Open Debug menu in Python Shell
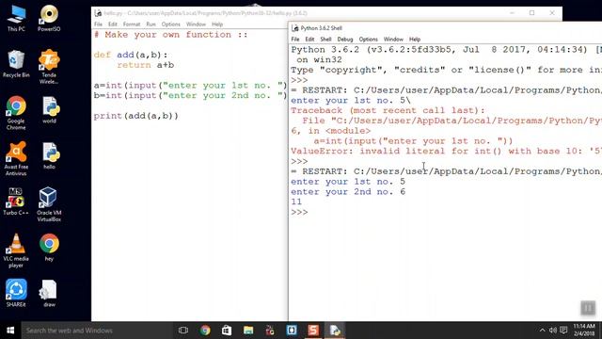The height and width of the screenshot is (339, 602). coord(345,40)
